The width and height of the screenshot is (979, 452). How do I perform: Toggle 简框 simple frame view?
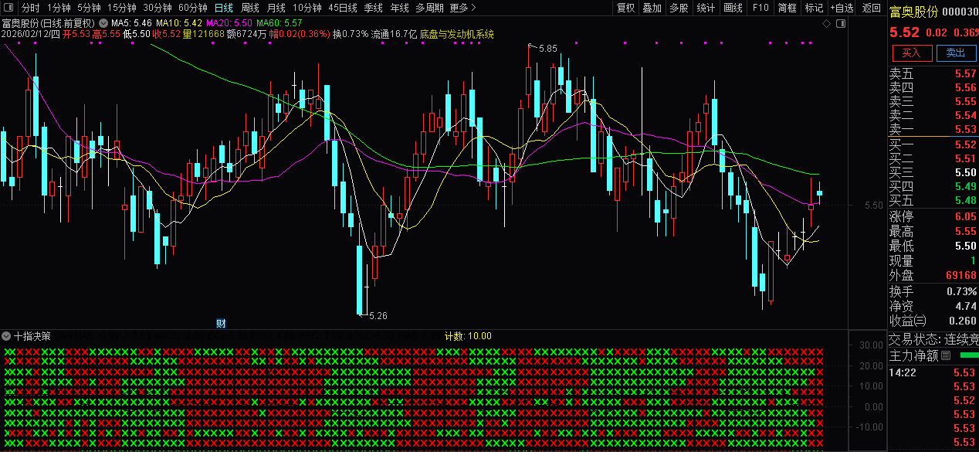point(788,8)
